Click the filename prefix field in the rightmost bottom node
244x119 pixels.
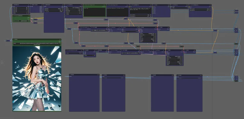click(189, 78)
